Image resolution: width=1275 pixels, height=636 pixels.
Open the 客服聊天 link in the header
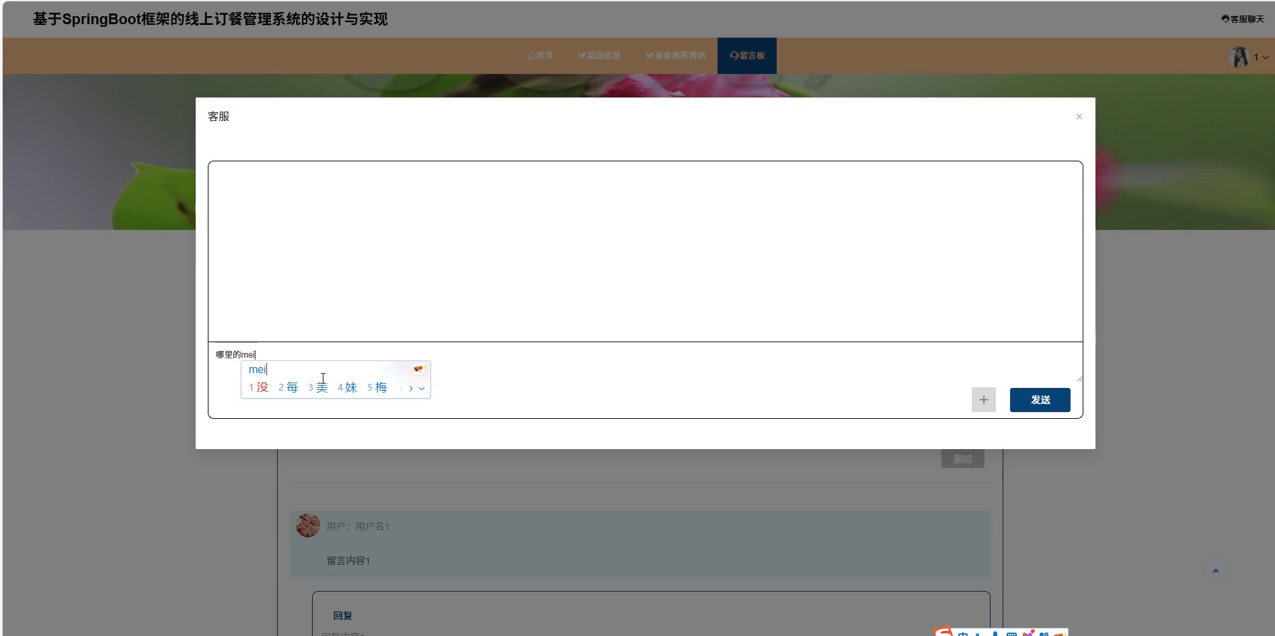click(x=1243, y=19)
